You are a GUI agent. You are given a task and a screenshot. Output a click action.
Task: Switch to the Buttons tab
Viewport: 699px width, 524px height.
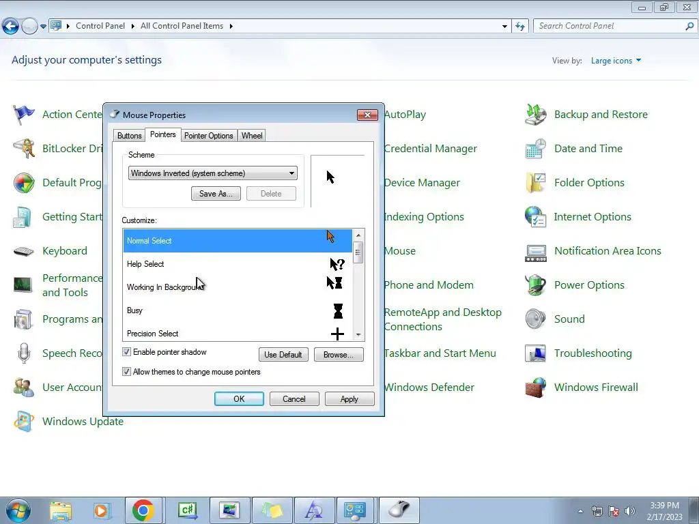click(129, 136)
